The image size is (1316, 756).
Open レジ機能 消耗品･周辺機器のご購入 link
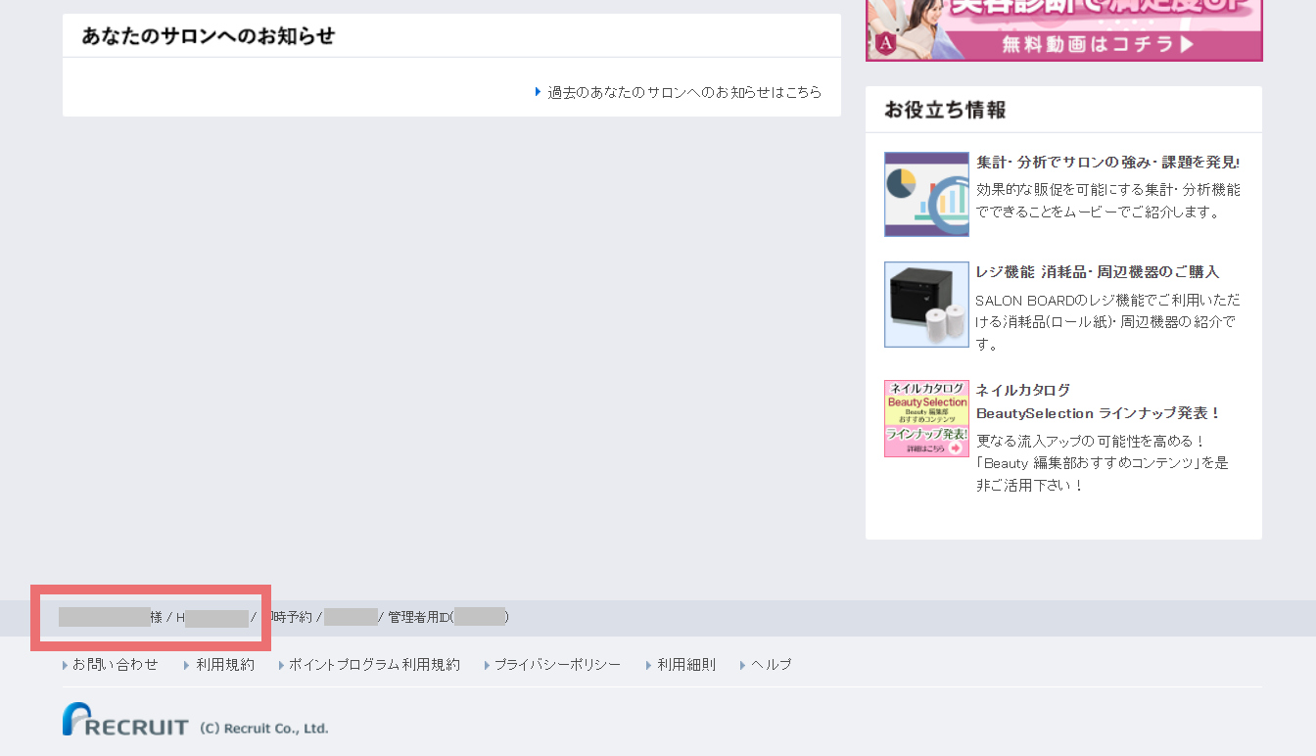coord(1097,272)
